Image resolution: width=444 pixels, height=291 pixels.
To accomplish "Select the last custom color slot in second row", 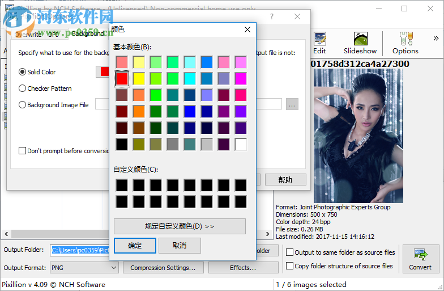I will point(240,202).
